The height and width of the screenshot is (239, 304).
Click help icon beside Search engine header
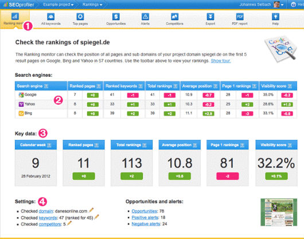click(46, 86)
